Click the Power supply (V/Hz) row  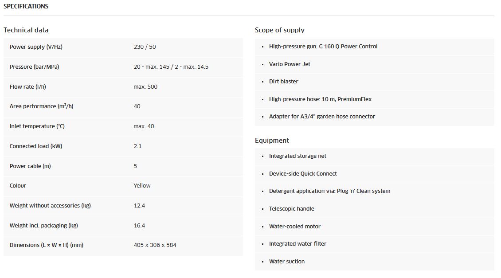click(x=123, y=47)
